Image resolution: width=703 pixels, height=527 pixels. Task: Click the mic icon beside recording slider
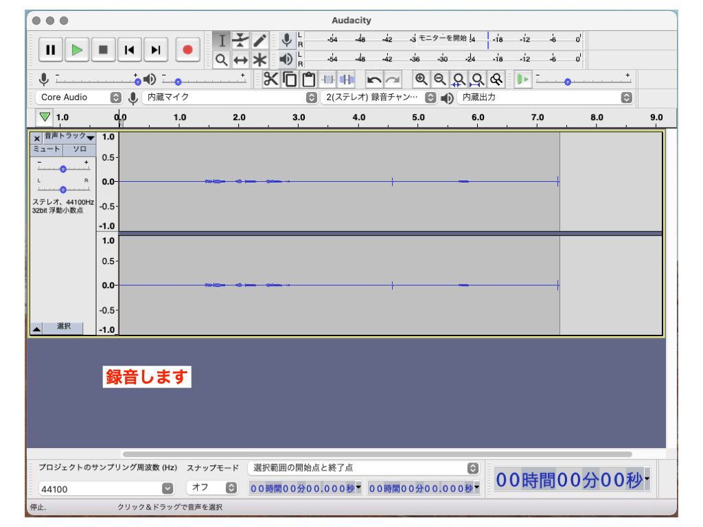click(43, 80)
